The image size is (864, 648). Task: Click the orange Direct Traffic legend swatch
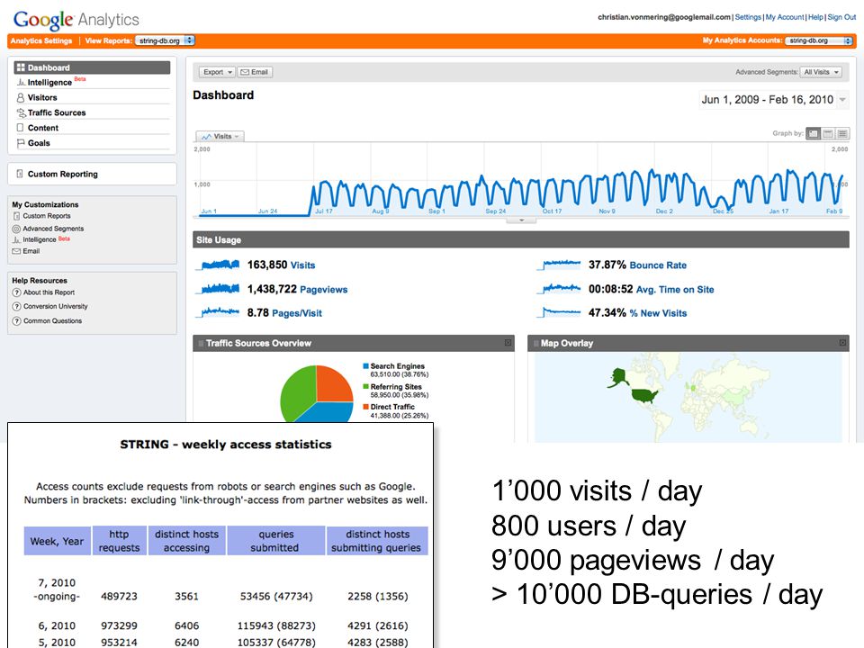[x=366, y=407]
